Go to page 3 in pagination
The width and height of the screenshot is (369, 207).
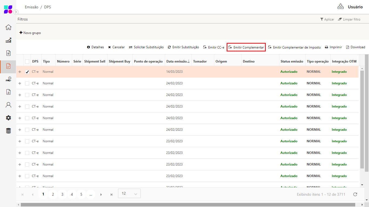coord(62,194)
